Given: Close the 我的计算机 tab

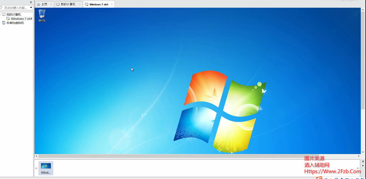Looking at the screenshot, I should [x=80, y=4].
